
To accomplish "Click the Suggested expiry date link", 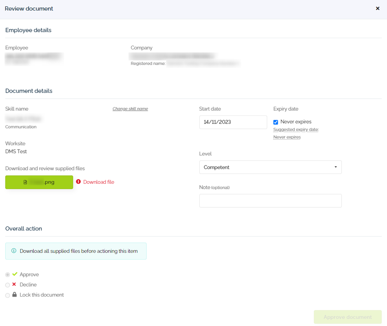I will tap(296, 129).
